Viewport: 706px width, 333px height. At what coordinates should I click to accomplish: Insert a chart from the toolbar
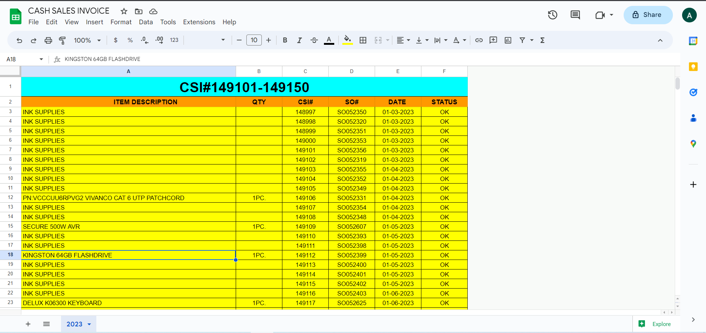(508, 40)
